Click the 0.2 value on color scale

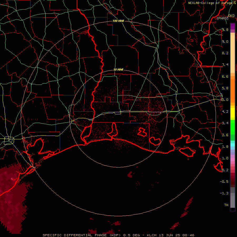[225, 170]
